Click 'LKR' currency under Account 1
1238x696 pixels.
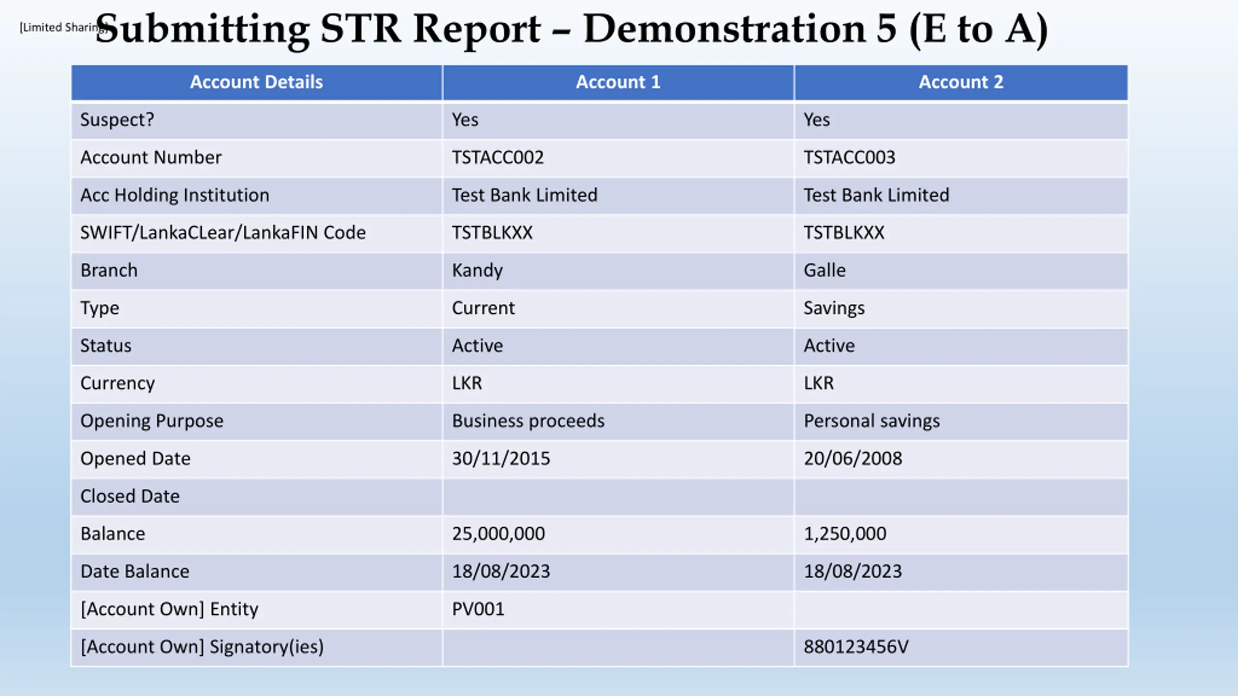tap(467, 384)
